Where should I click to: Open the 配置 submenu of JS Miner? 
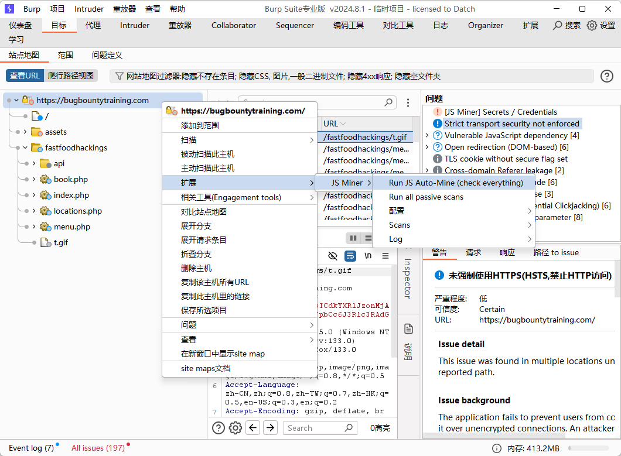tap(453, 211)
